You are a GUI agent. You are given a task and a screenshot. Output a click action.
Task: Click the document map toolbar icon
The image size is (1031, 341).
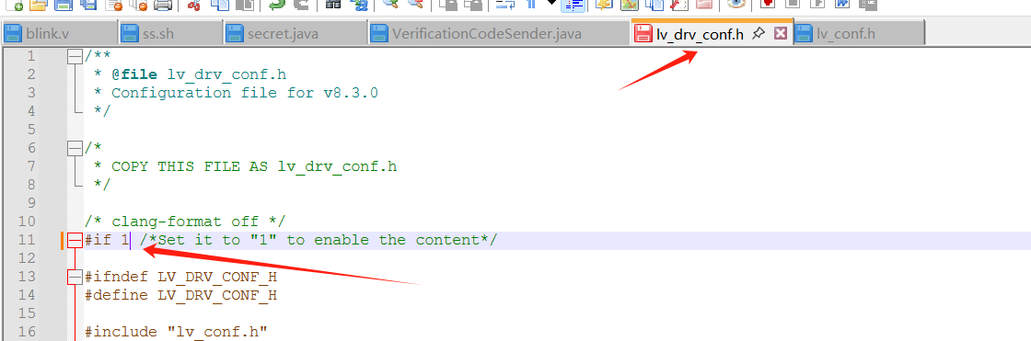point(630,6)
